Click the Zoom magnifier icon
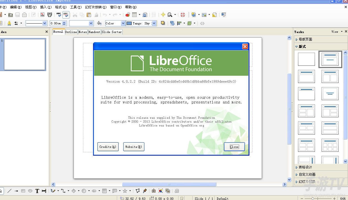The height and width of the screenshot is (200, 348). pos(170,15)
